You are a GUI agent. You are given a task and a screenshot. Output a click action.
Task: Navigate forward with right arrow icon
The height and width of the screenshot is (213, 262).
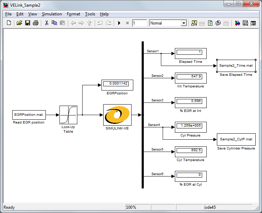pos(81,23)
